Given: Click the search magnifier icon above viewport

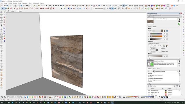Looking at the screenshot, I should click(8, 11).
